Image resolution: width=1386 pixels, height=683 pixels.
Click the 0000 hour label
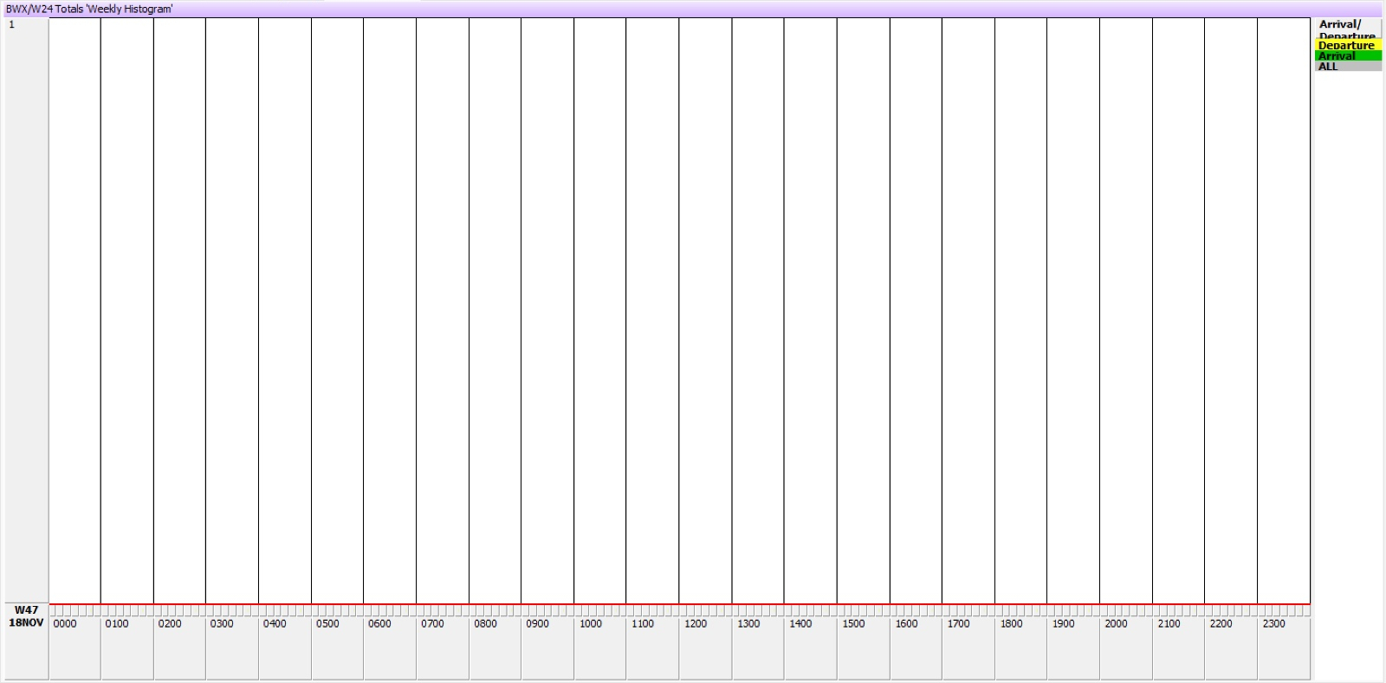coord(65,623)
